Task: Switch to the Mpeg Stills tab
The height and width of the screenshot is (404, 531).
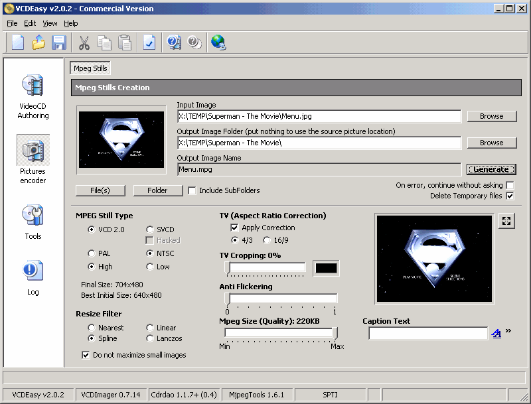Action: [90, 68]
